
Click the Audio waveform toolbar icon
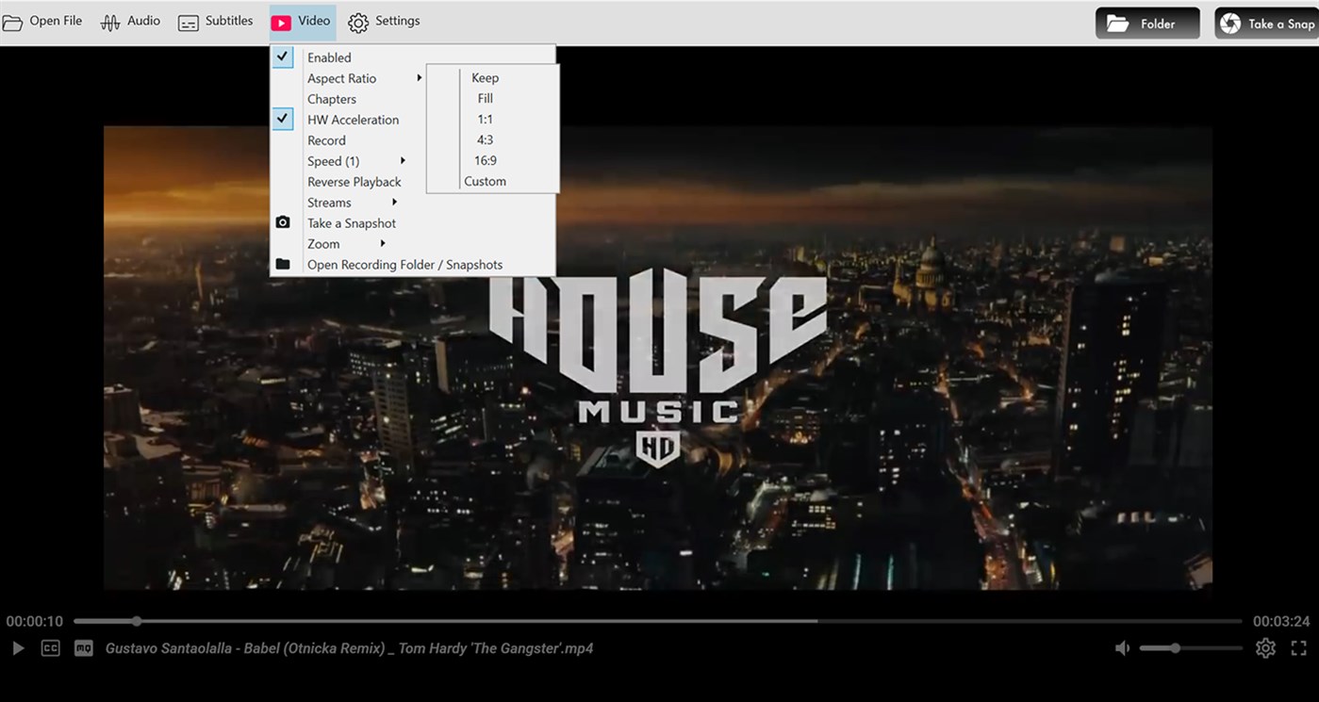(x=130, y=20)
